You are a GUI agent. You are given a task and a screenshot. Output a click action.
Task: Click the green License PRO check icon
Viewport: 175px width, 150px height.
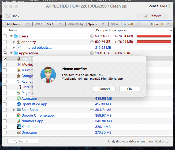170,6
